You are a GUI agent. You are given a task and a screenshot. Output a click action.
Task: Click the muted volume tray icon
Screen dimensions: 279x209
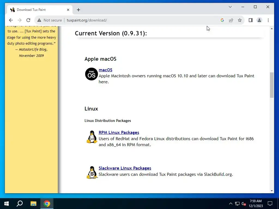tap(244, 204)
